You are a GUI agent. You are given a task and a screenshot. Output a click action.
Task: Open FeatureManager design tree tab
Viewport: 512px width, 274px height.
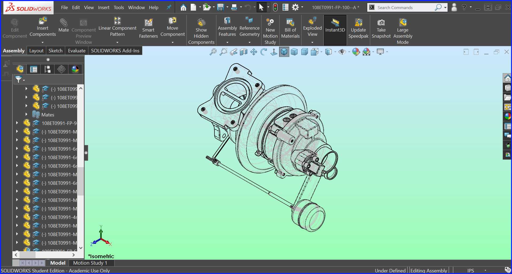click(x=20, y=69)
